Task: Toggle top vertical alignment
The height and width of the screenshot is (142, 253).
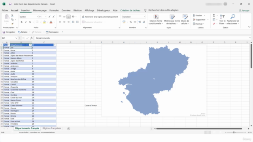Action: 60,17
